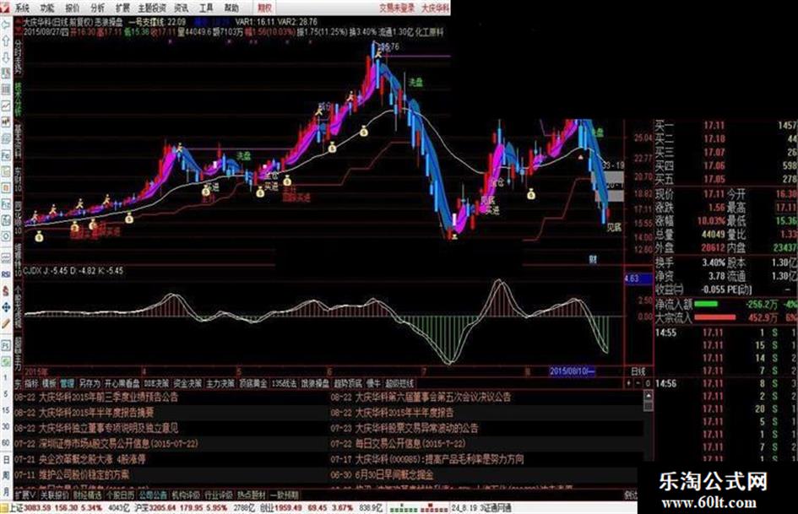The width and height of the screenshot is (798, 514).
Task: Open the 日线 period selector
Action: 638,371
